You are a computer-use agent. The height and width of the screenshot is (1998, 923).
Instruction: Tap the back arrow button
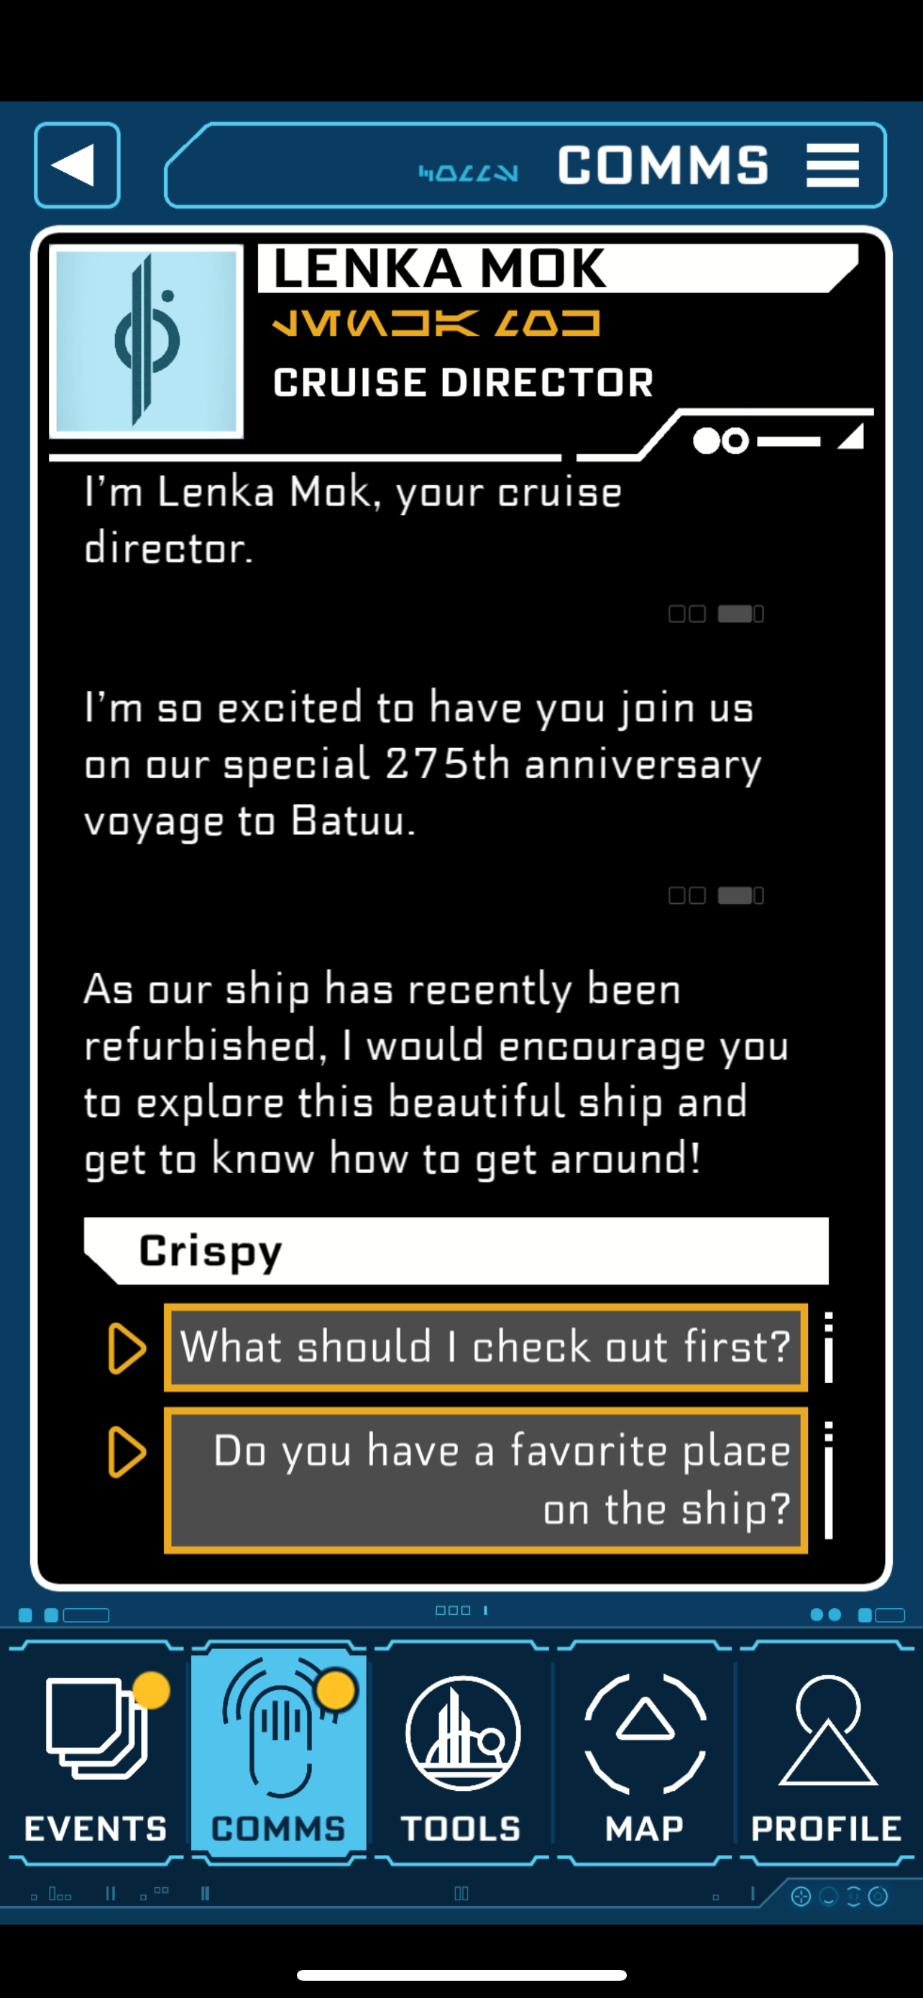click(x=77, y=165)
